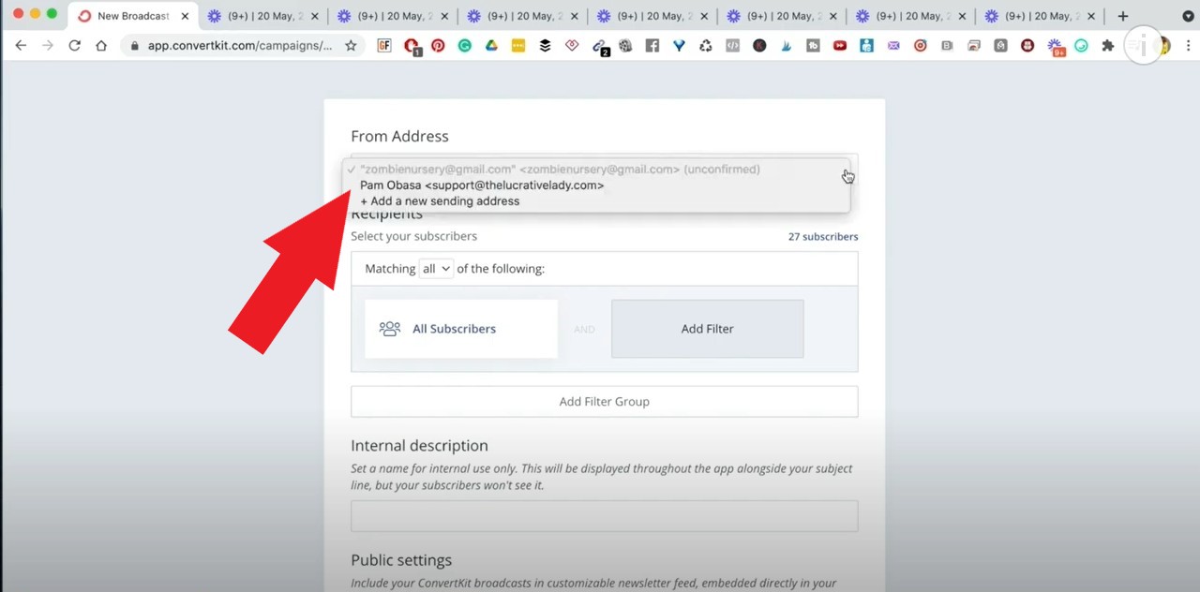The height and width of the screenshot is (592, 1200).
Task: Click the All Subscribers people icon
Action: tap(390, 329)
